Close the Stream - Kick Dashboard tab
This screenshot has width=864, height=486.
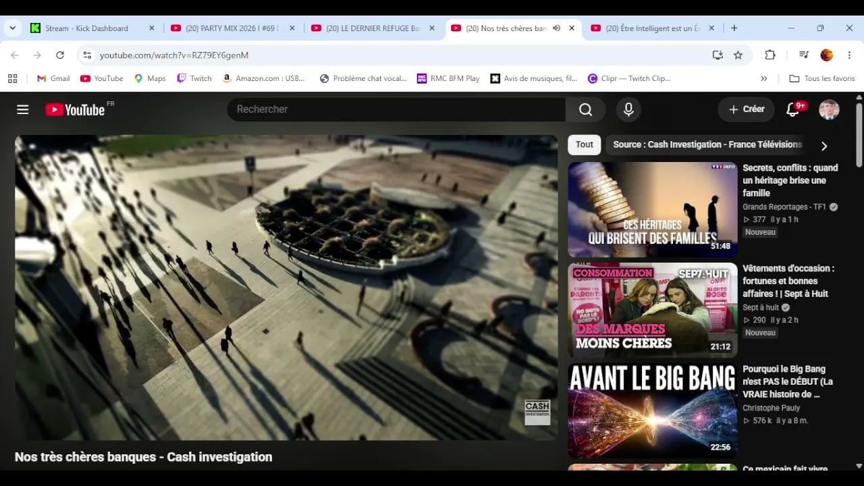151,28
